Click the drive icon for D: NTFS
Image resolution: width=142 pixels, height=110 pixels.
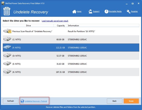(7, 55)
